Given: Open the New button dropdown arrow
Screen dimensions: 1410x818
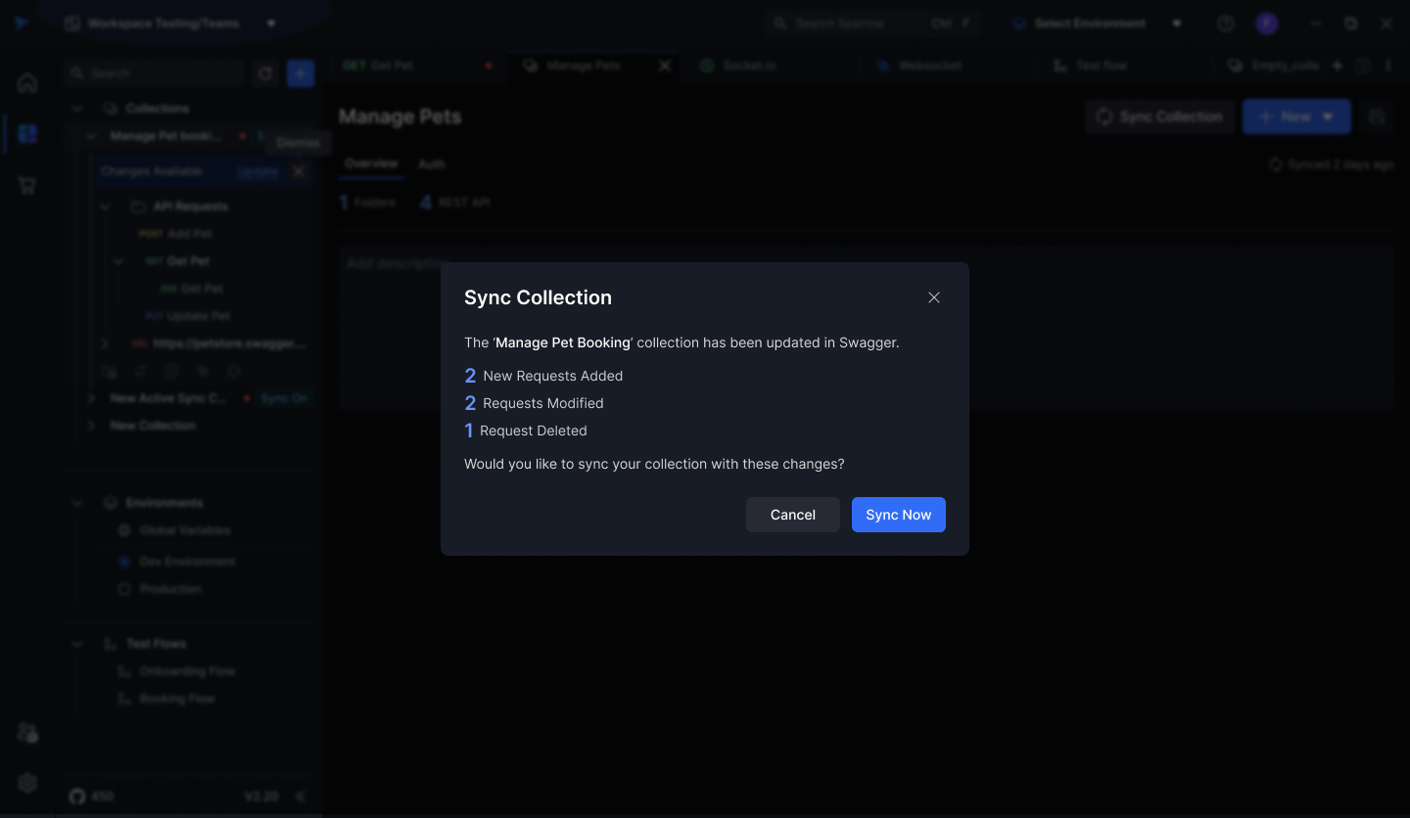Looking at the screenshot, I should (x=1327, y=115).
